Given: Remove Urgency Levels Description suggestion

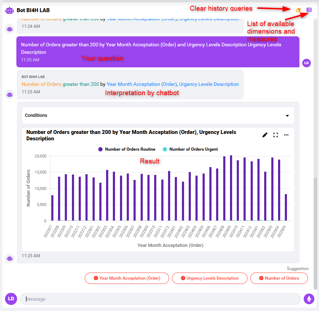Looking at the screenshot, I should point(209,278).
